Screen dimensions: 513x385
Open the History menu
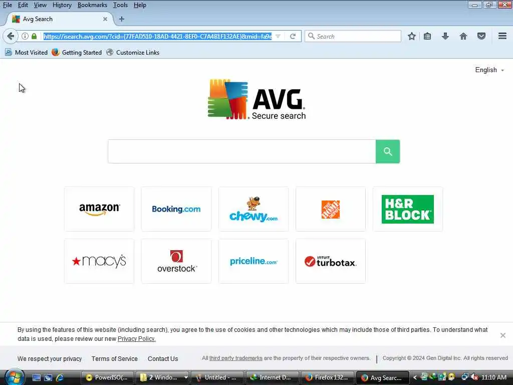[62, 5]
